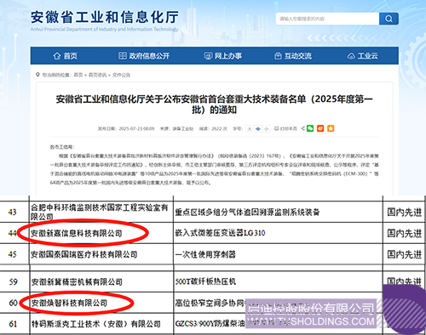
Task: Share the article via red Weibo icon
Action: pyautogui.click(x=320, y=128)
